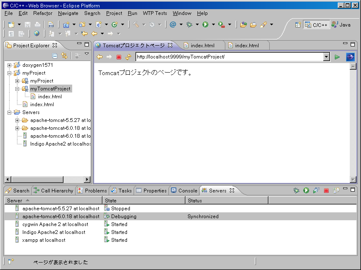The height and width of the screenshot is (270, 361).
Task: Click the Publish to server icon
Action: [x=336, y=190]
